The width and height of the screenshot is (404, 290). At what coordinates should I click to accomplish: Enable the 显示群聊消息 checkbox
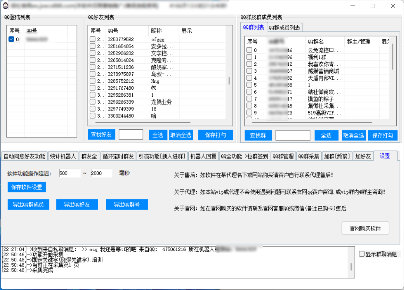tap(362, 254)
